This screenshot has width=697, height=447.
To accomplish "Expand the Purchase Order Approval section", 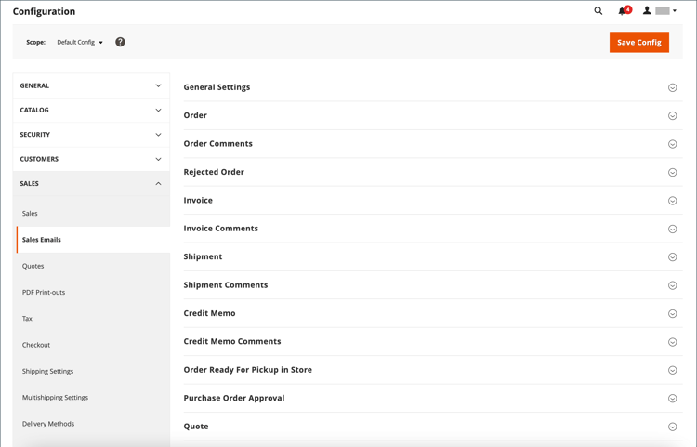I will [234, 398].
